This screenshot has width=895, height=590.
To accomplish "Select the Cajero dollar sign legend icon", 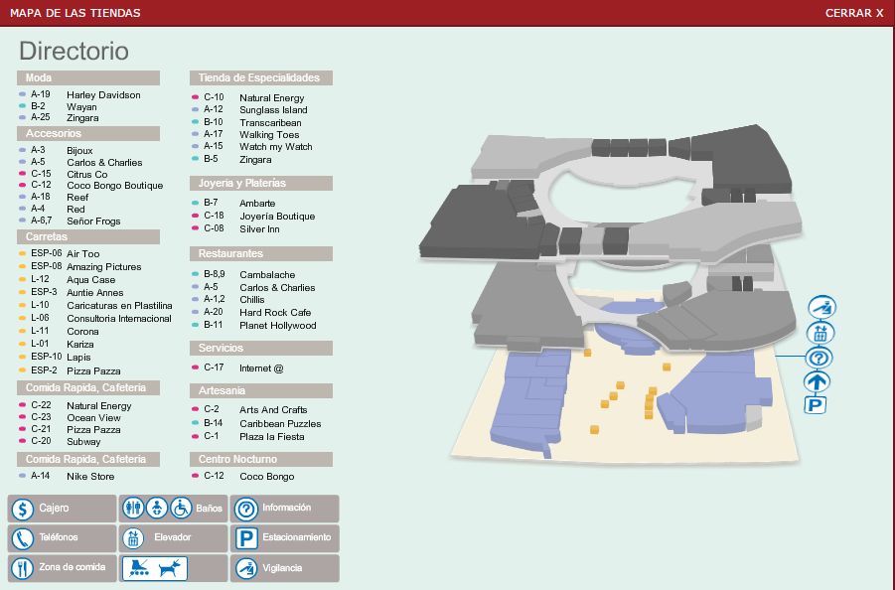I will coord(23,510).
